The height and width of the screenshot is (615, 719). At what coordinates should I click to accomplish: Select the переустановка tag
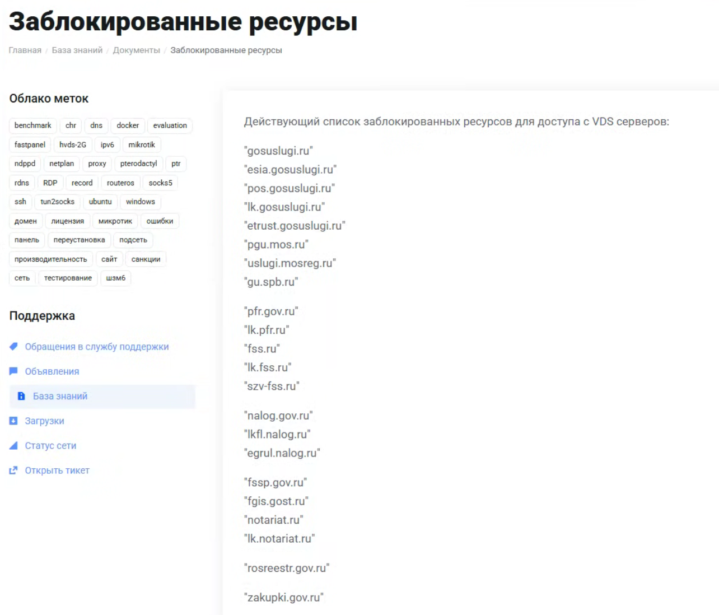(80, 240)
